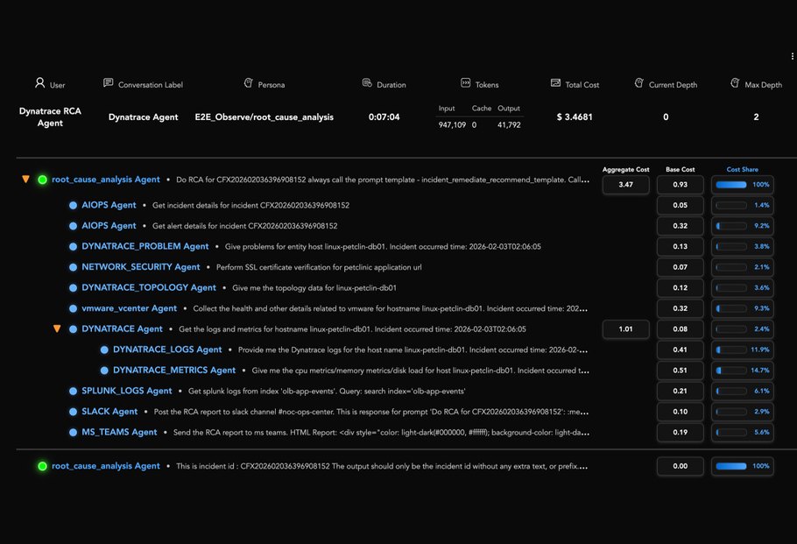Open AIOPS Agent get alert details entry
797x544 pixels.
(109, 226)
